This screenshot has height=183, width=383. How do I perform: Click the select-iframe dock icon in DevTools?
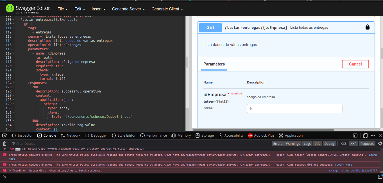coord(355,135)
